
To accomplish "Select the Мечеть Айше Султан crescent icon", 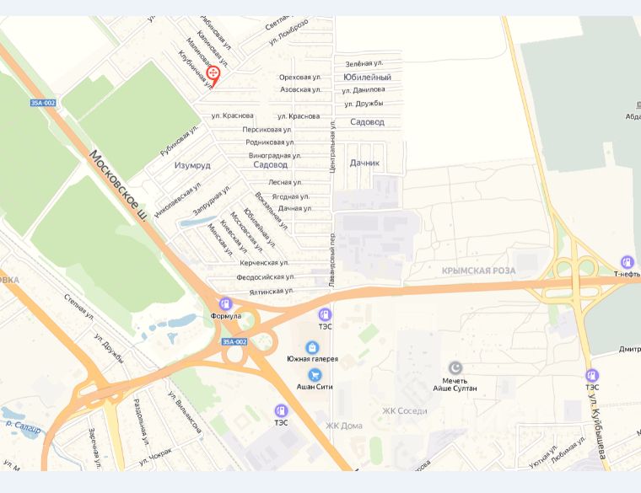I will 455,368.
